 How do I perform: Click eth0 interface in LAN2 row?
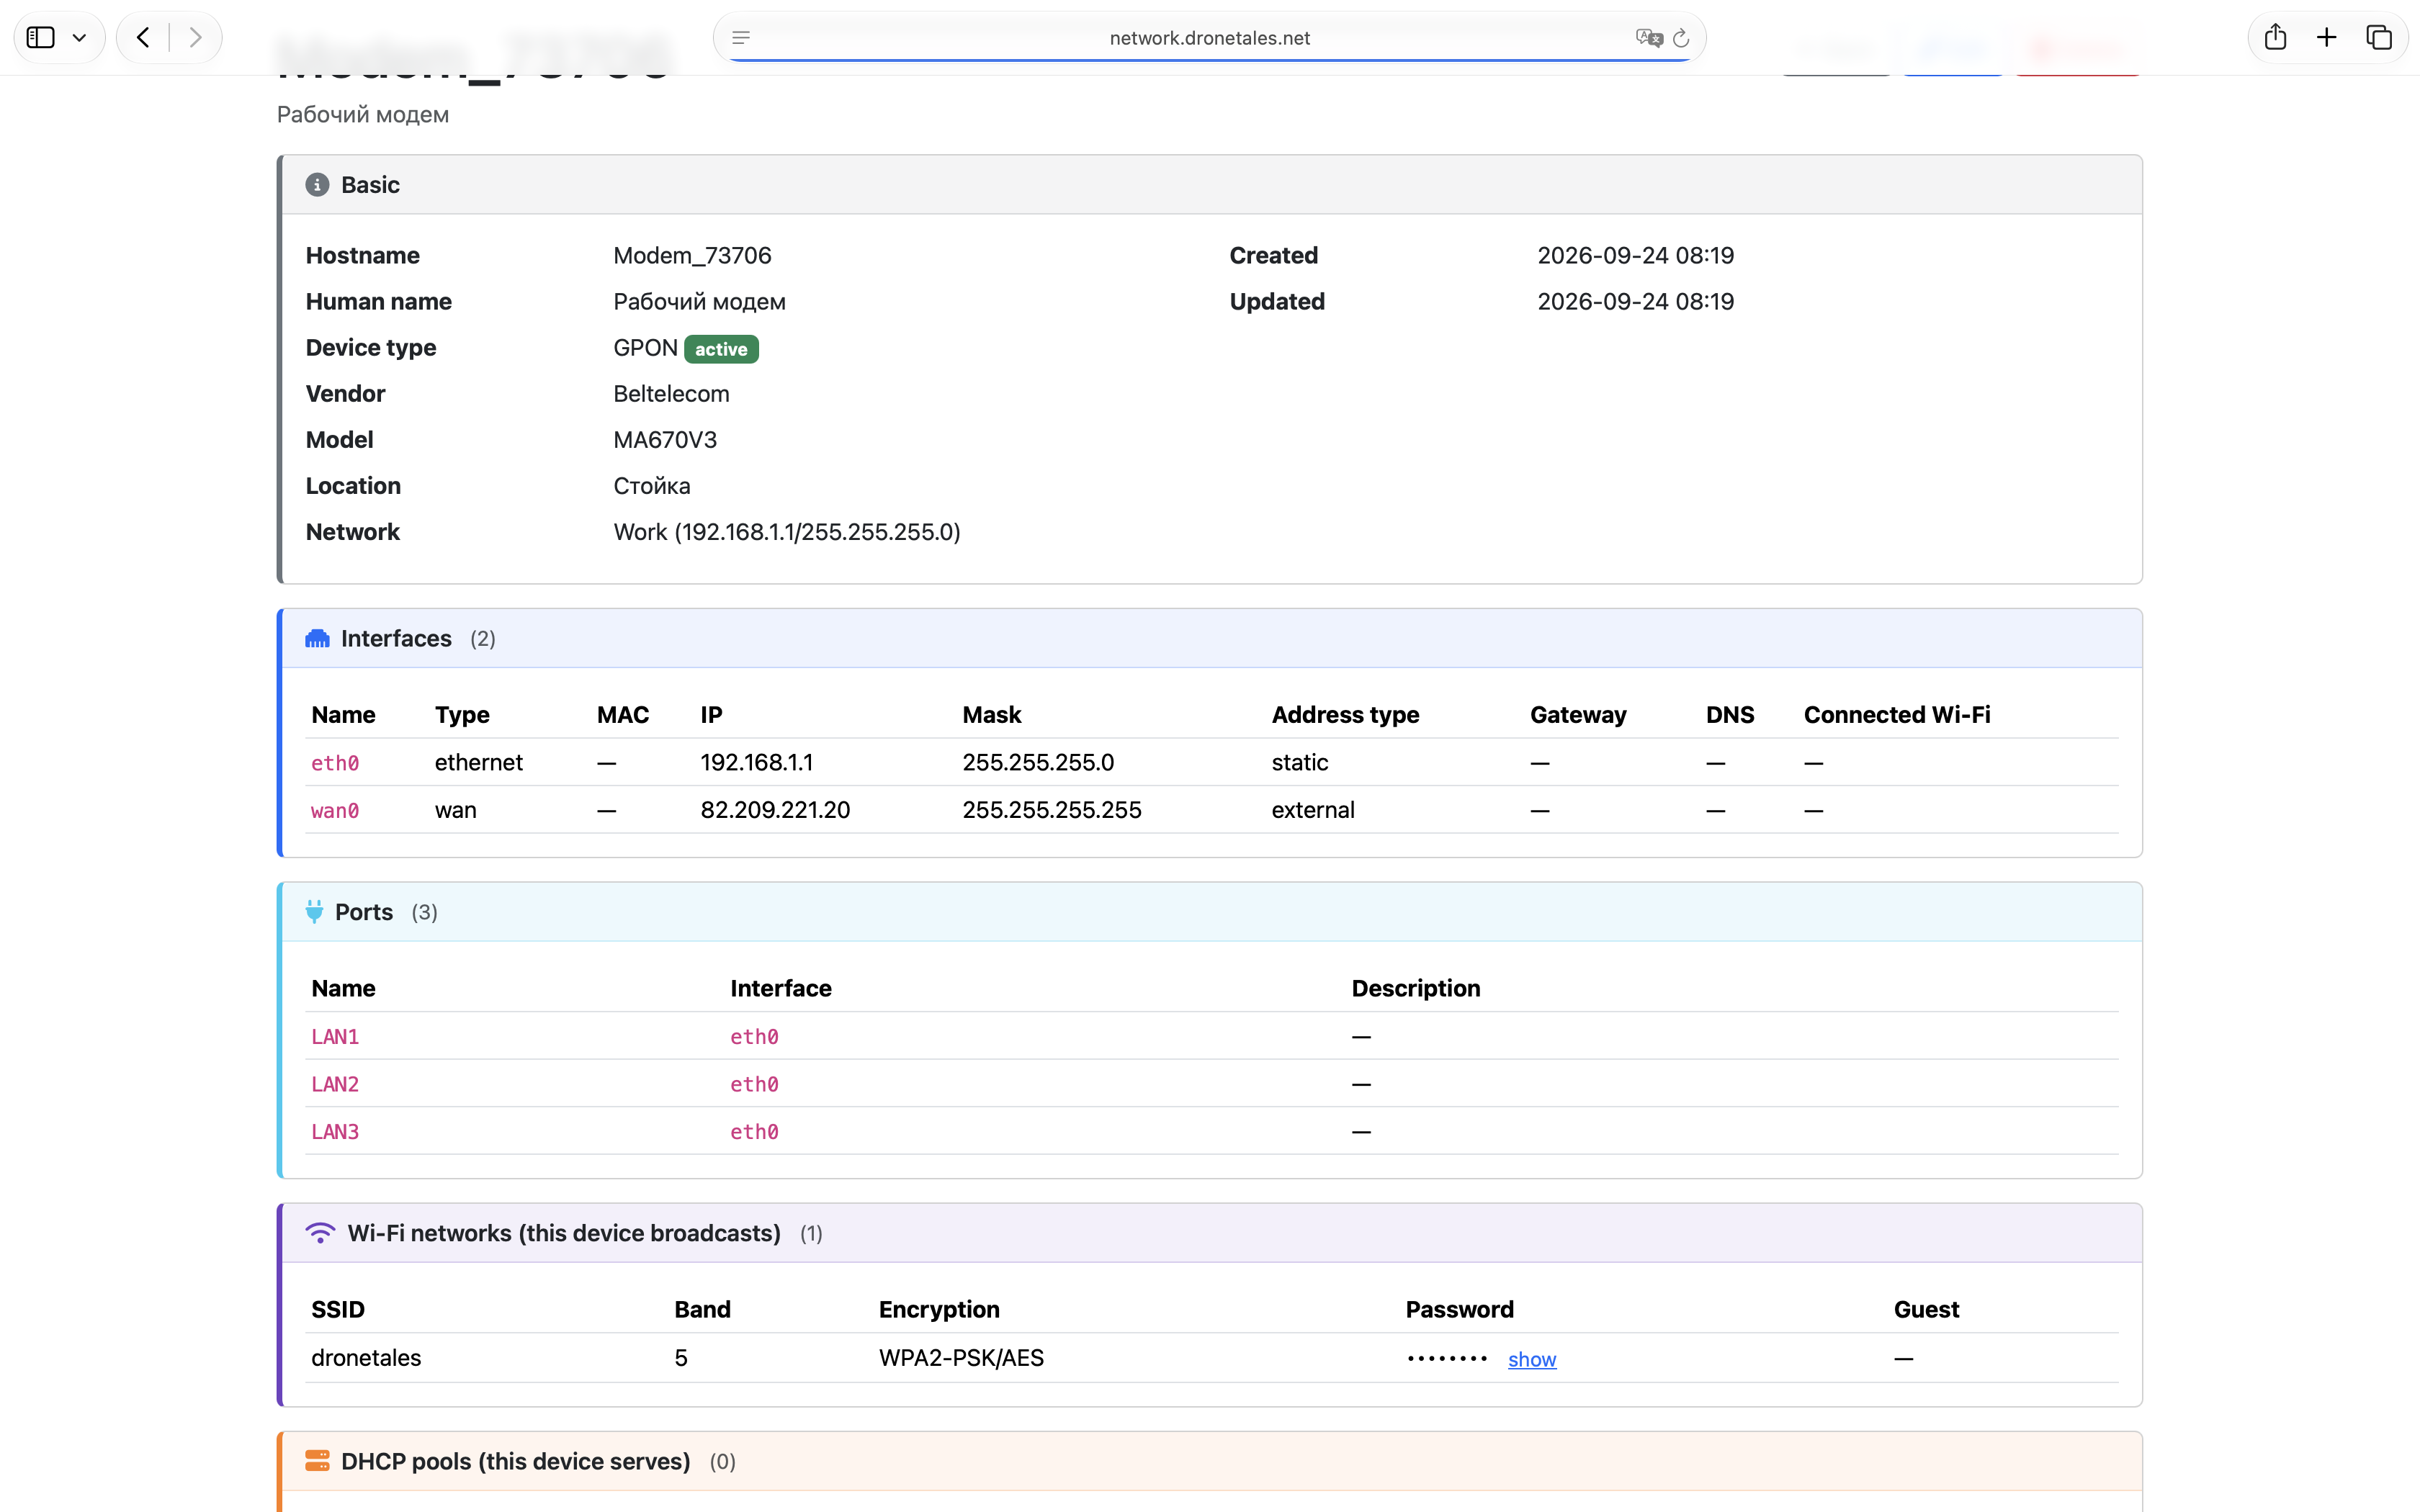tap(754, 1084)
